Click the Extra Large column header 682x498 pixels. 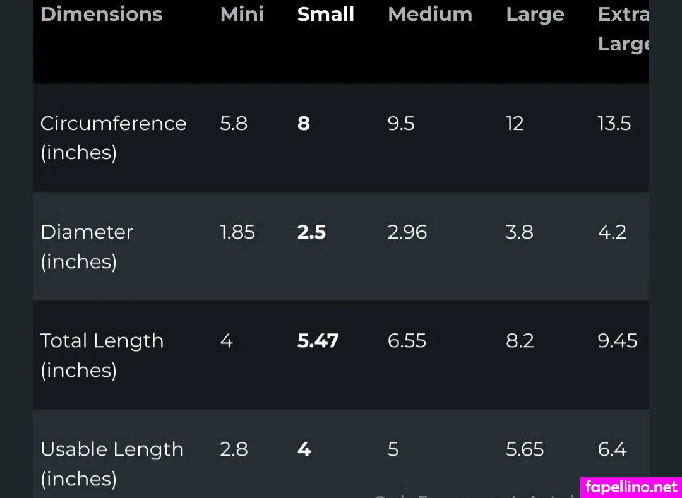click(623, 28)
